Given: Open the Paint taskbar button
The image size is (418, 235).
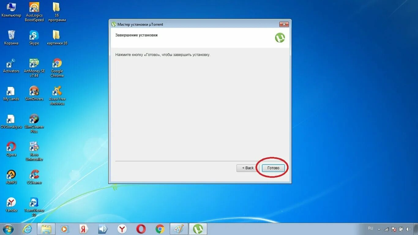Looking at the screenshot, I should [x=179, y=229].
